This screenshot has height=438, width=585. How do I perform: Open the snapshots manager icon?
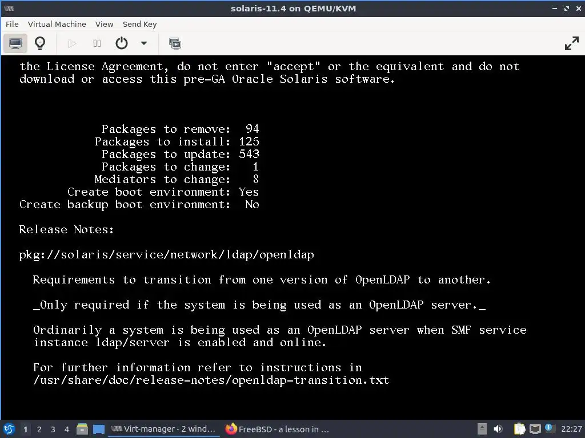click(175, 43)
